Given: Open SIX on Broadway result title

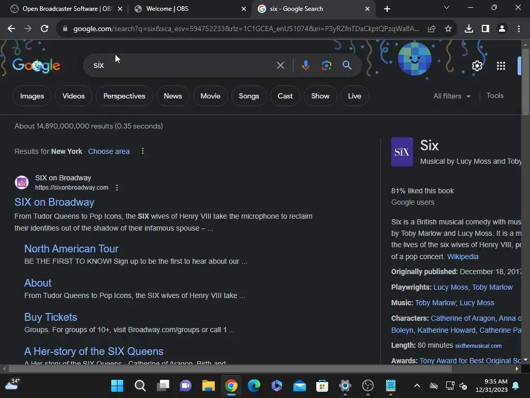Looking at the screenshot, I should click(x=54, y=202).
